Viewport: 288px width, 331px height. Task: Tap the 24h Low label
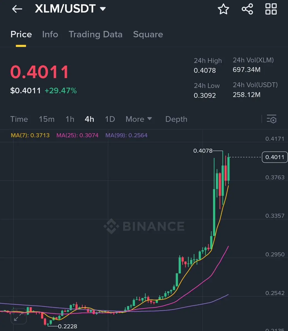tap(207, 86)
